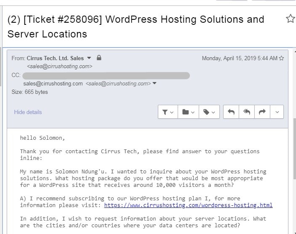Click the lock security icon
The height and width of the screenshot is (234, 296).
(x=99, y=58)
